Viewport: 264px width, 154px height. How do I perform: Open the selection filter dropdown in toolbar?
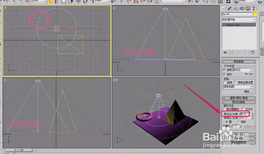pos(39,1)
